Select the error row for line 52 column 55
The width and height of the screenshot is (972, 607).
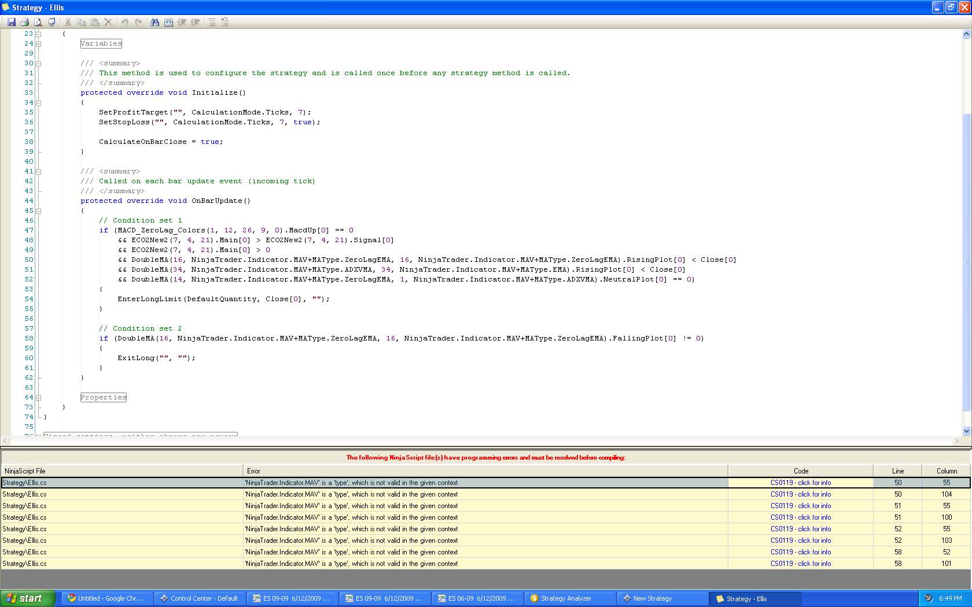click(x=485, y=529)
